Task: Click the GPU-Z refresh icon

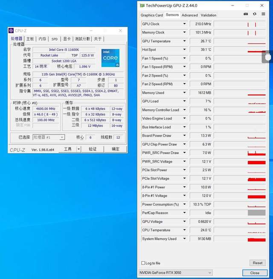Action: click(255, 14)
